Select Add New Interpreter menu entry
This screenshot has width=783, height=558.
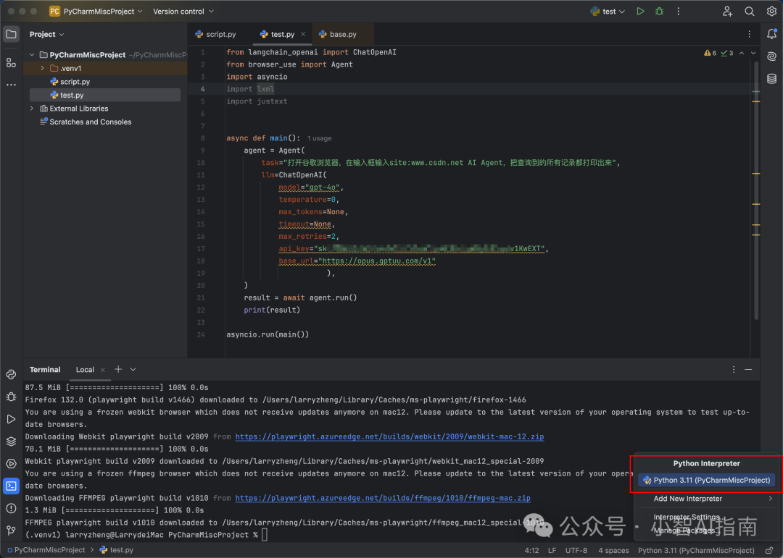click(687, 499)
